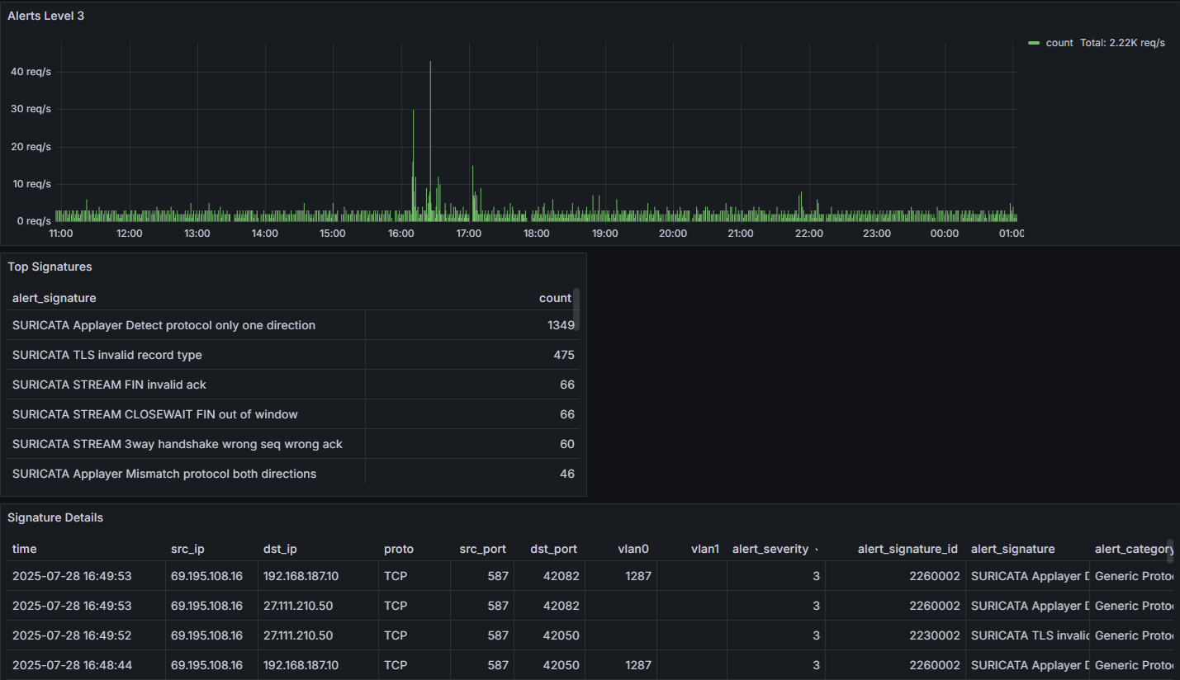Click the vlan0 column header

click(x=633, y=549)
